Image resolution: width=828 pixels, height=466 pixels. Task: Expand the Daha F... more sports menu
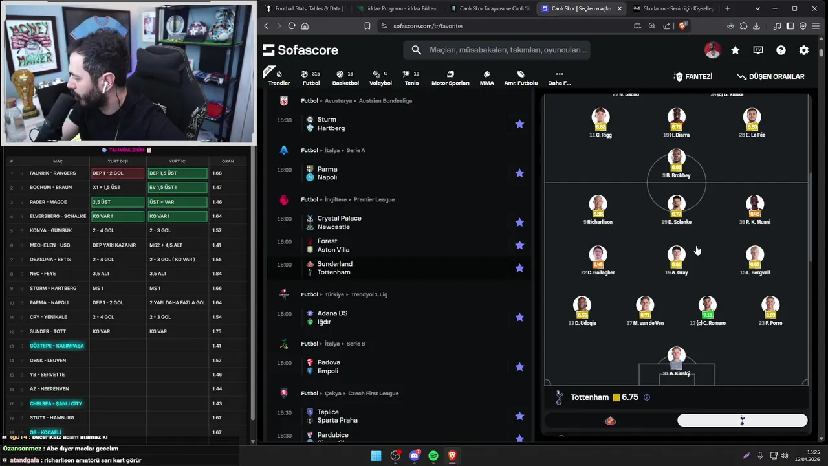[560, 78]
